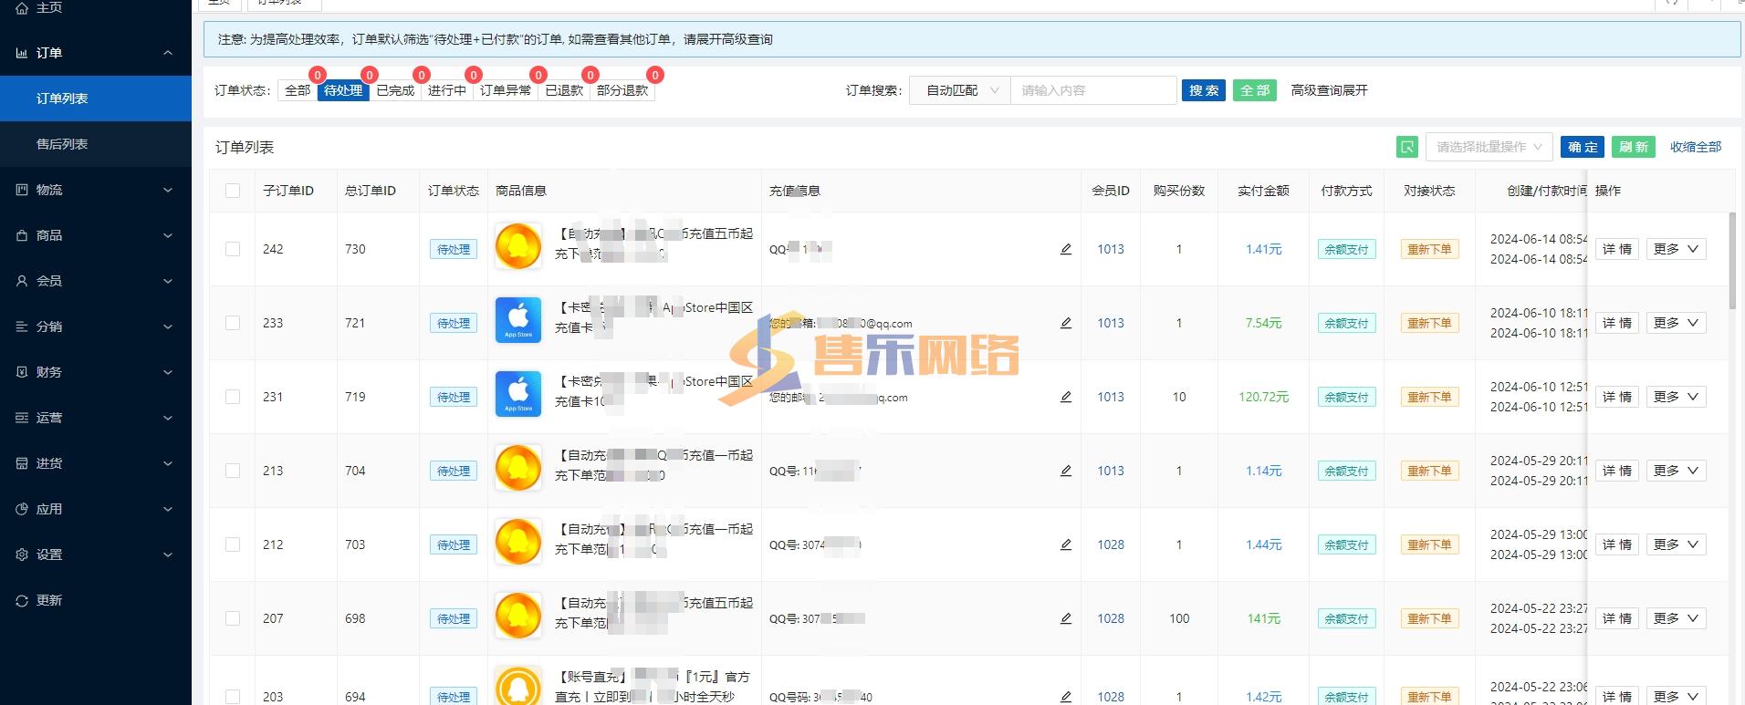The image size is (1745, 705).
Task: Click 重新下单 button for order 207
Action: [1429, 618]
